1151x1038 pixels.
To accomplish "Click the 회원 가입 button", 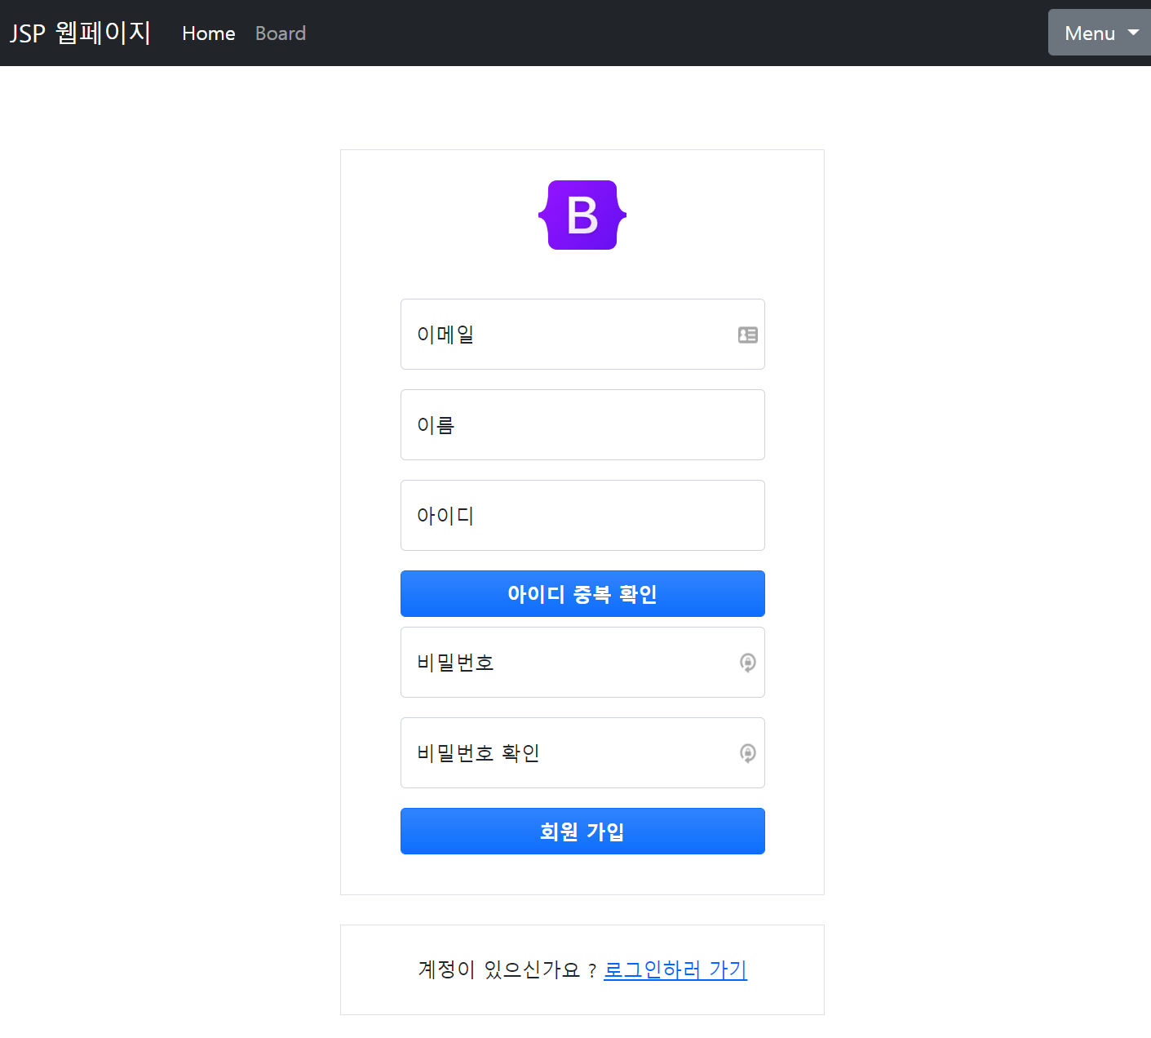I will pyautogui.click(x=582, y=831).
